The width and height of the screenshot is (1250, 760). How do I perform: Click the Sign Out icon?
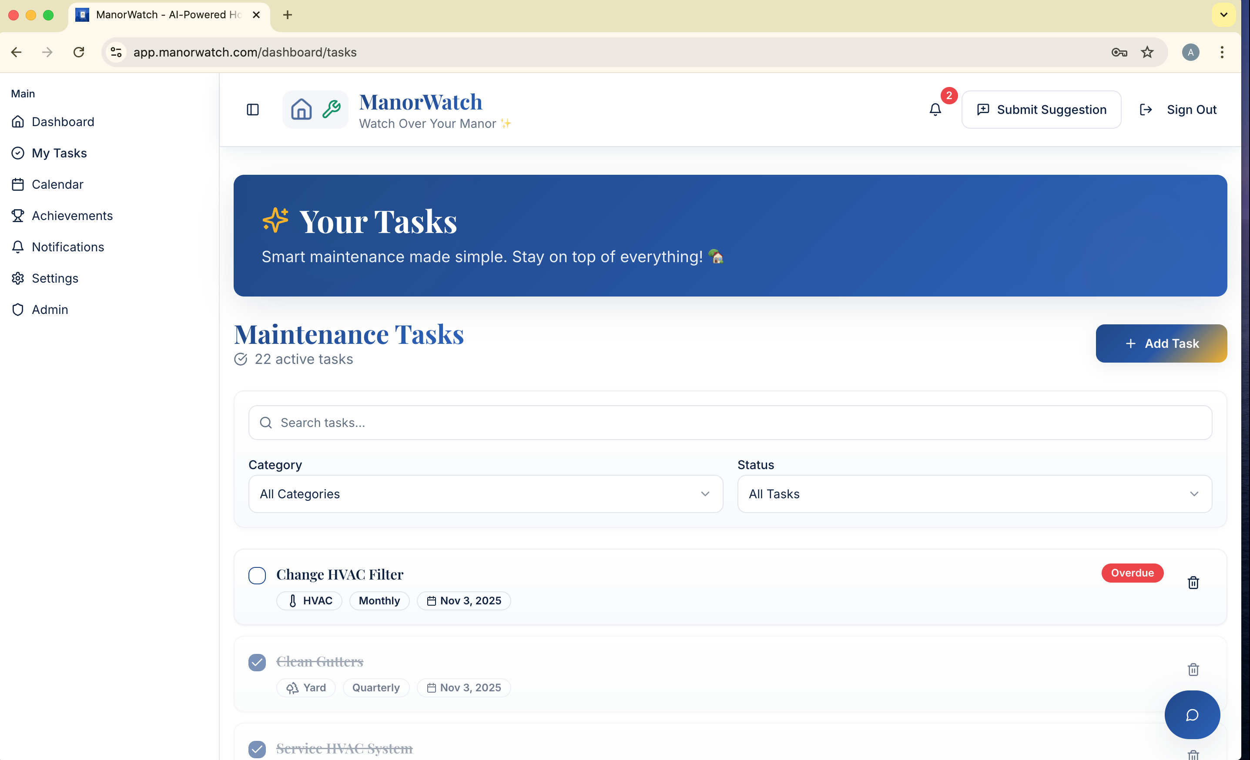(x=1146, y=110)
